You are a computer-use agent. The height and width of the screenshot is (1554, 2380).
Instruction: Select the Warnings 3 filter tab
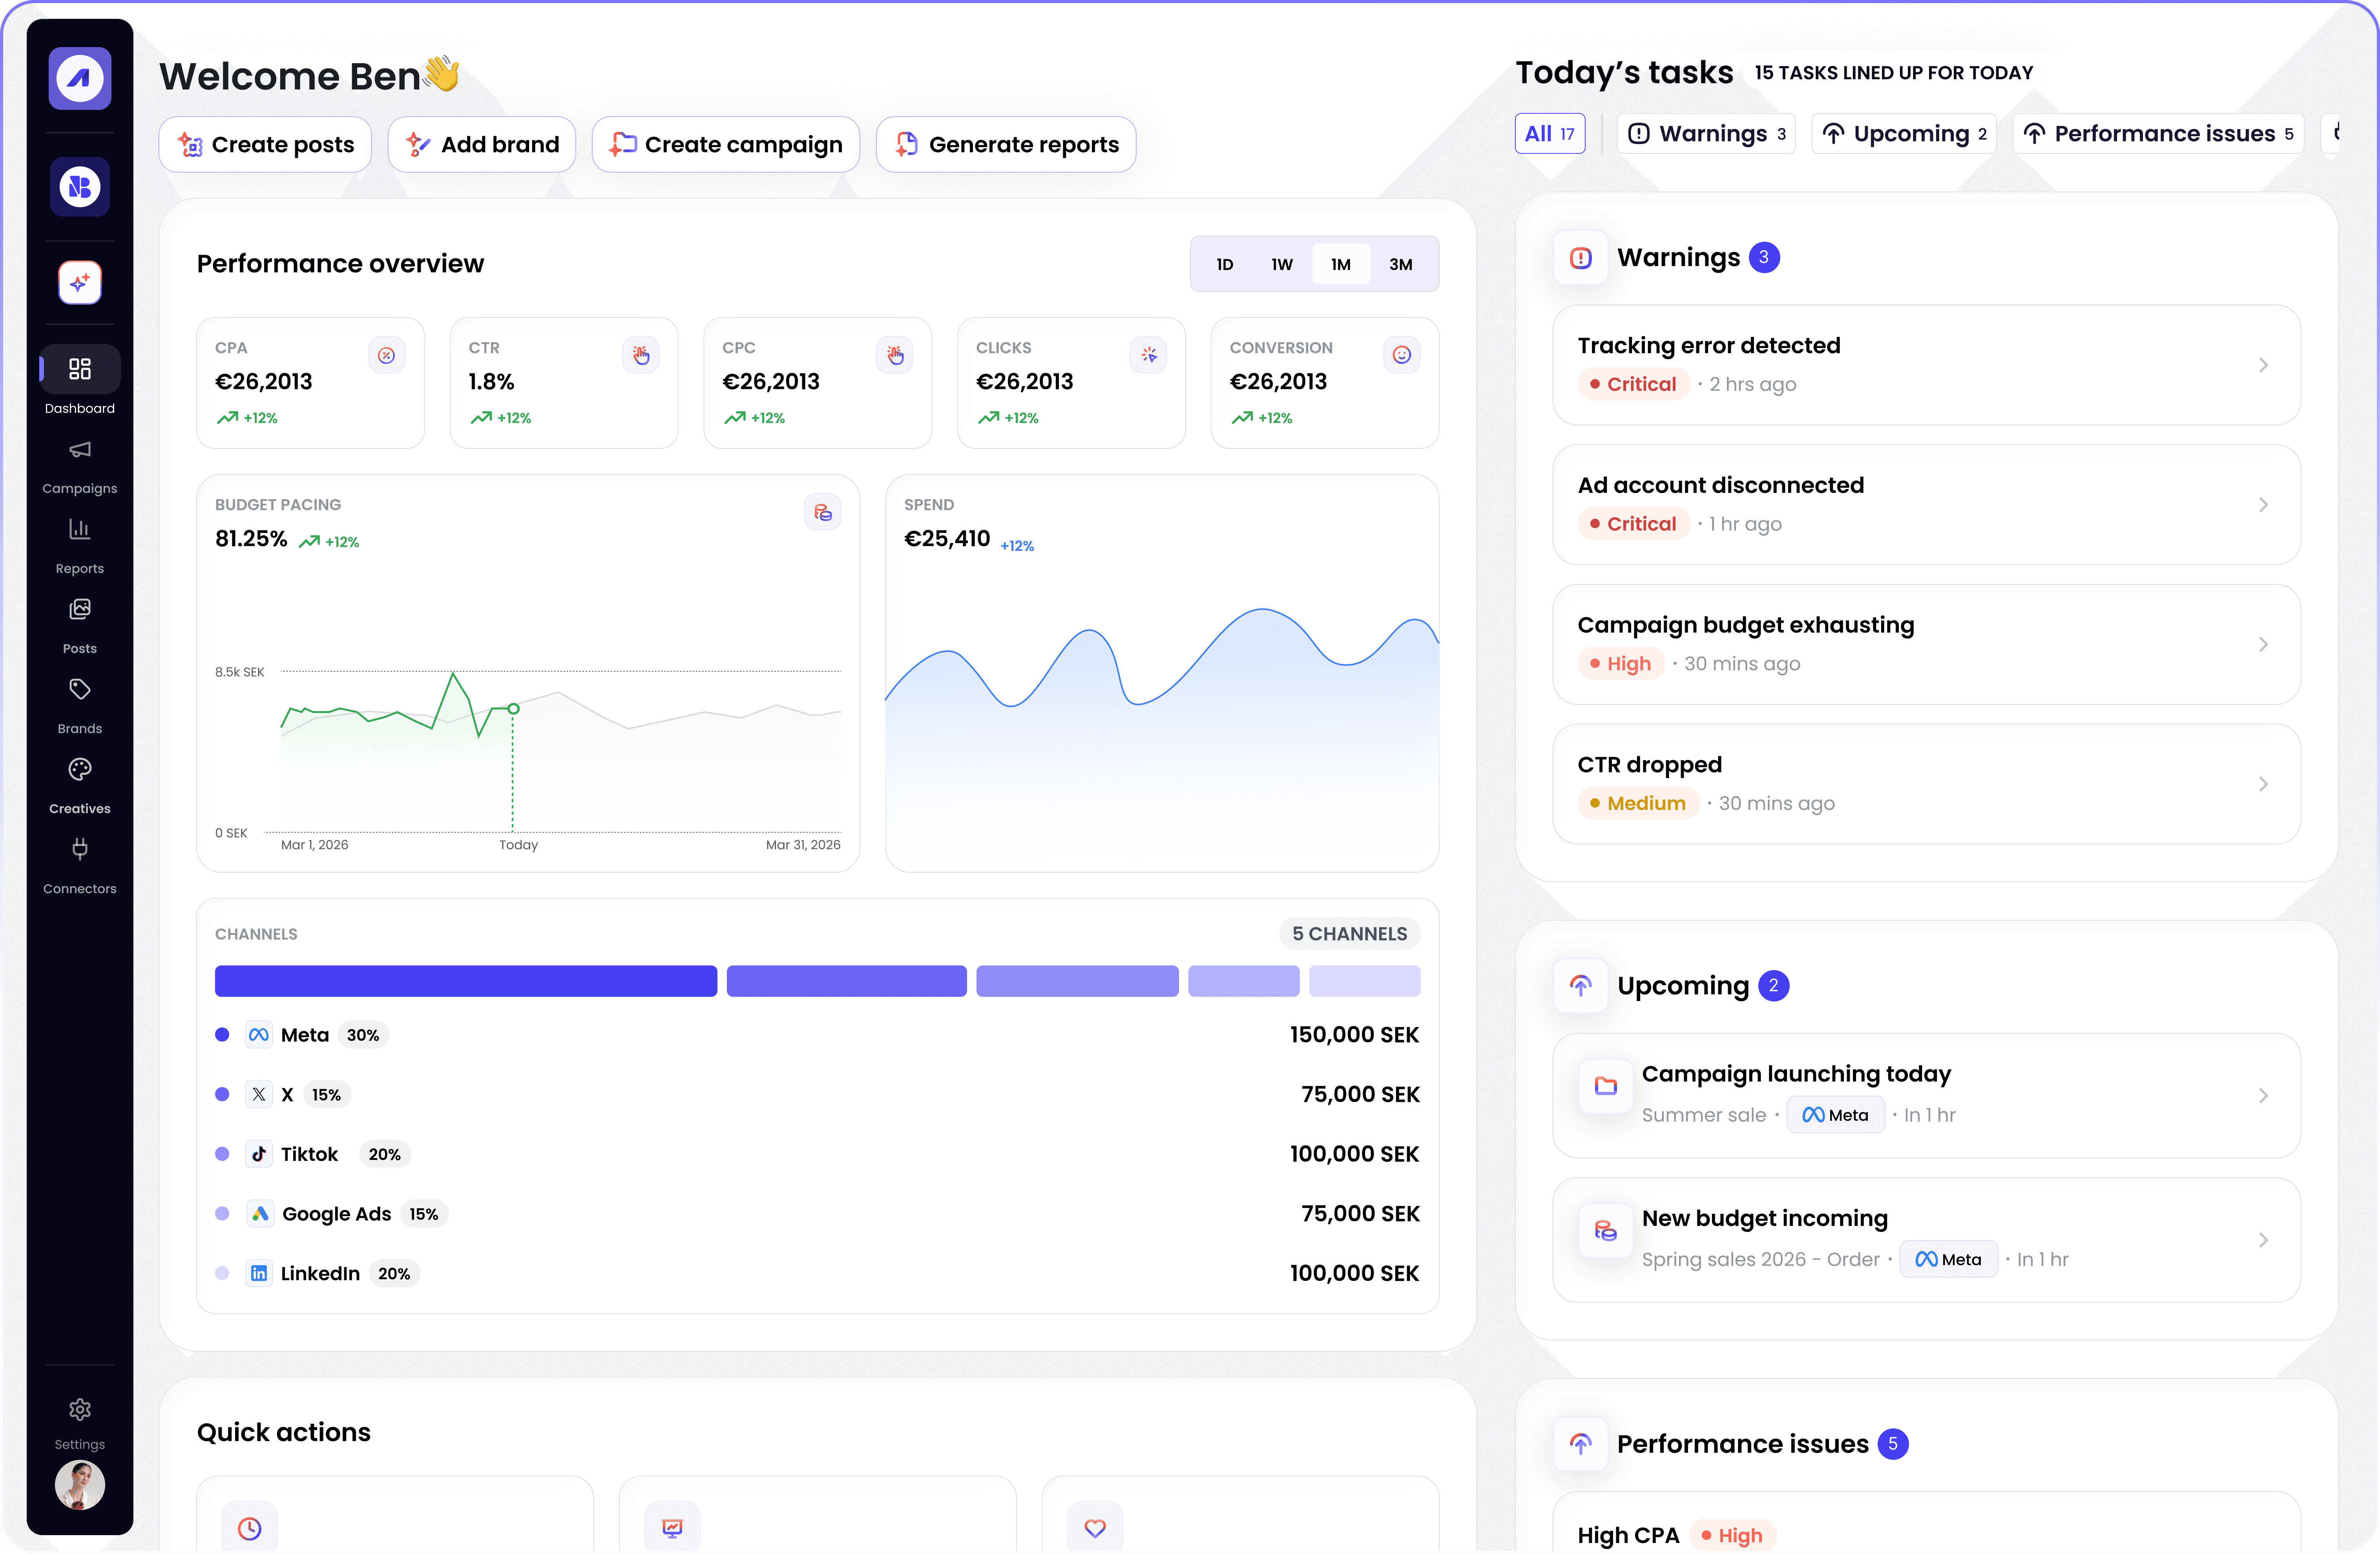(x=1706, y=134)
